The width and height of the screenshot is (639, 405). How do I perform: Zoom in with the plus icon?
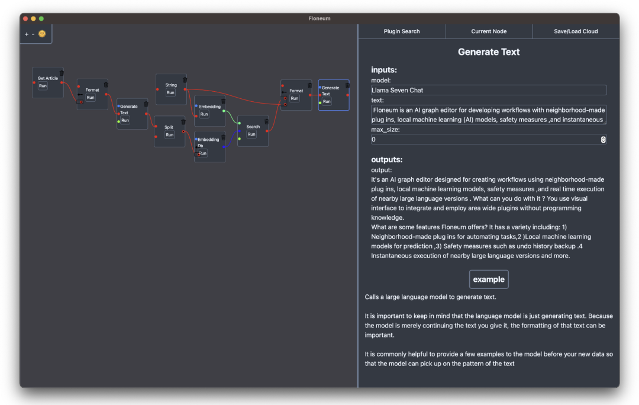[27, 34]
